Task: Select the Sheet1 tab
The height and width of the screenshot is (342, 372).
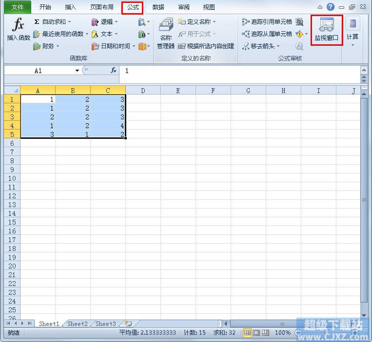Action: tap(49, 323)
